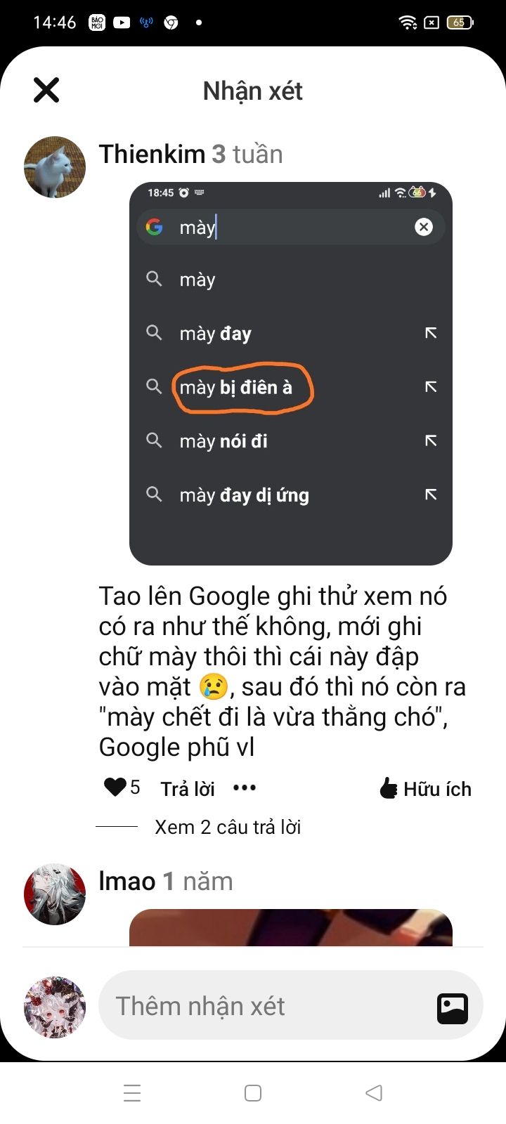Tap your own avatar beside comment box
This screenshot has height=1124, width=506.
pyautogui.click(x=55, y=1007)
